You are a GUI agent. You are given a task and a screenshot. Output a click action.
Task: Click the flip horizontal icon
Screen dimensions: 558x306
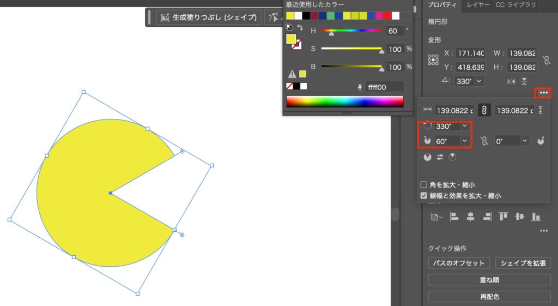click(x=511, y=81)
